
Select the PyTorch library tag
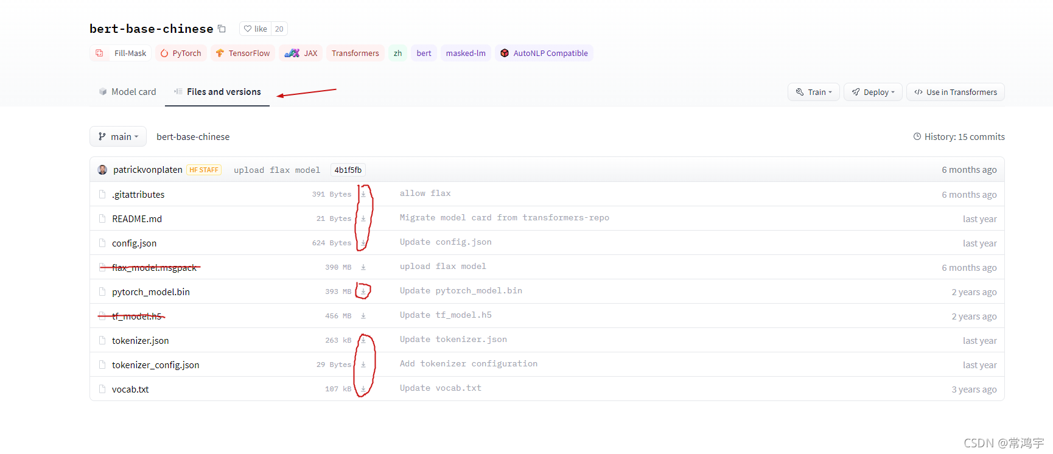(181, 53)
